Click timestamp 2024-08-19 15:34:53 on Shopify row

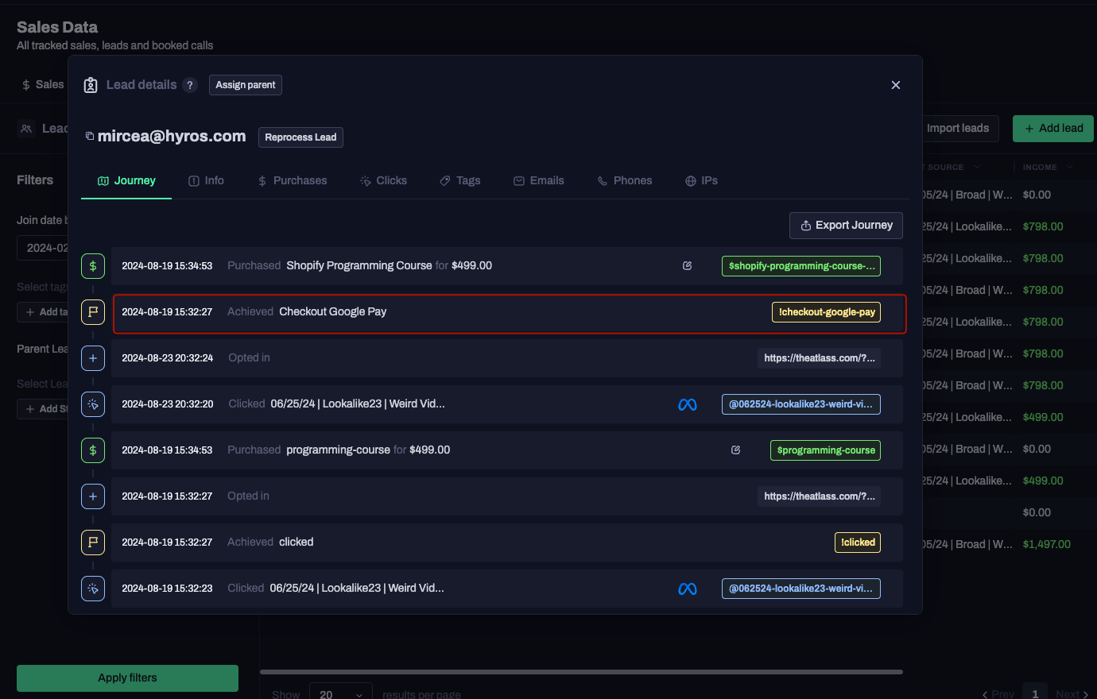(x=167, y=266)
